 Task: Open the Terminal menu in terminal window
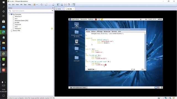pyautogui.click(x=114, y=32)
